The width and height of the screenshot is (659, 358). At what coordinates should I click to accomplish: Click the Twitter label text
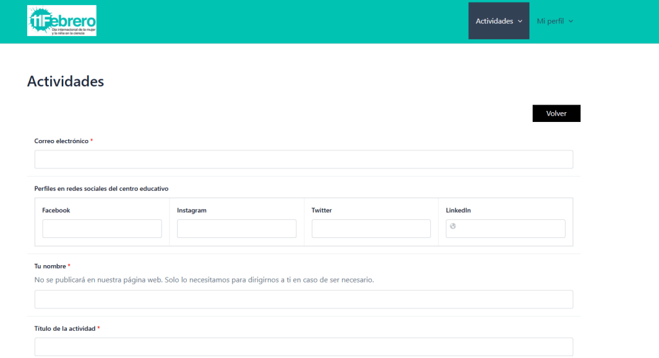[x=321, y=210]
